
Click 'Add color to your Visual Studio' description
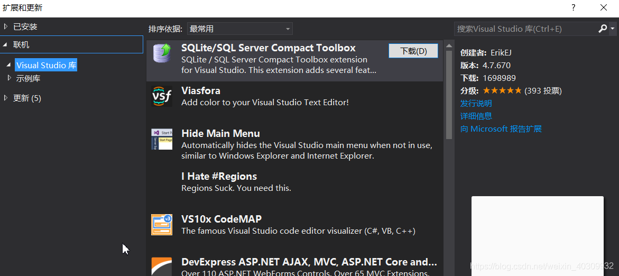tap(265, 103)
